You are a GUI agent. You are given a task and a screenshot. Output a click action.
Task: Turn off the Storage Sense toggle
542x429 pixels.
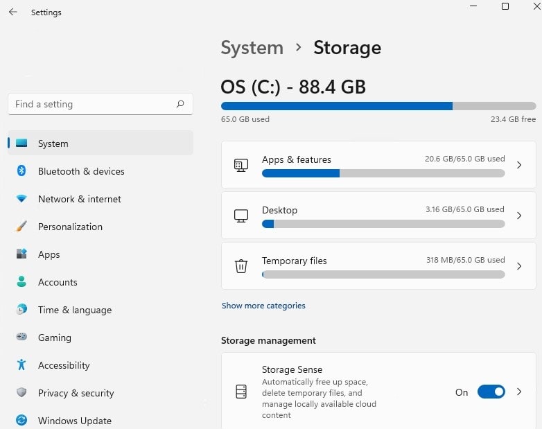[491, 392]
